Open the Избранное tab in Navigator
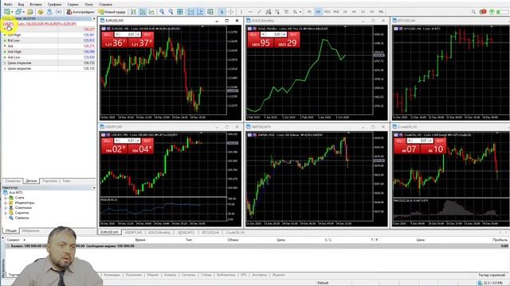 pyautogui.click(x=31, y=230)
